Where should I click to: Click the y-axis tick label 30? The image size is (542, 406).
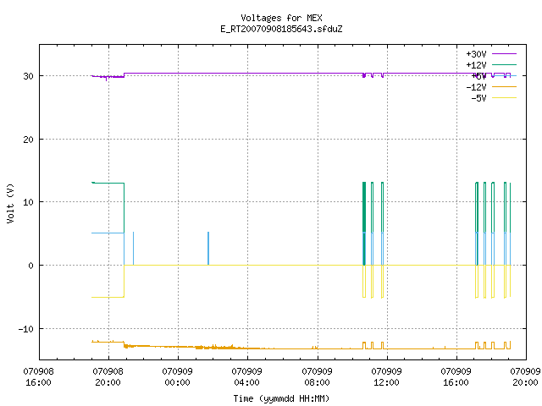(28, 76)
